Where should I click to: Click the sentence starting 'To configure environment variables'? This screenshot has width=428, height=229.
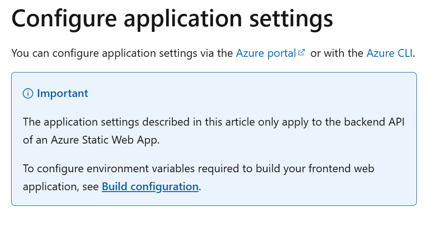pos(198,178)
